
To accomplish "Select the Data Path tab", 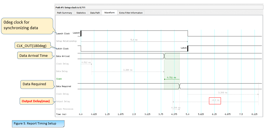I will point(95,13).
